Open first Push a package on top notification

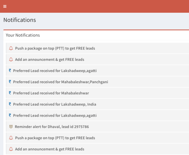coord(98,48)
